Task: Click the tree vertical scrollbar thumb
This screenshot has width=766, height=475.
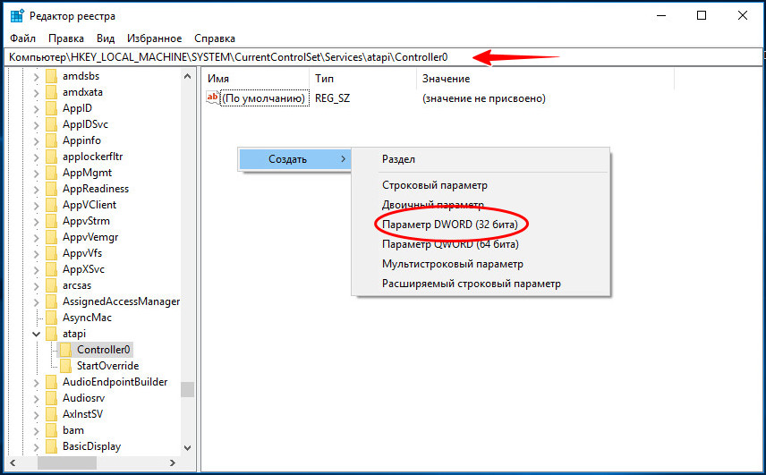Action: 188,389
